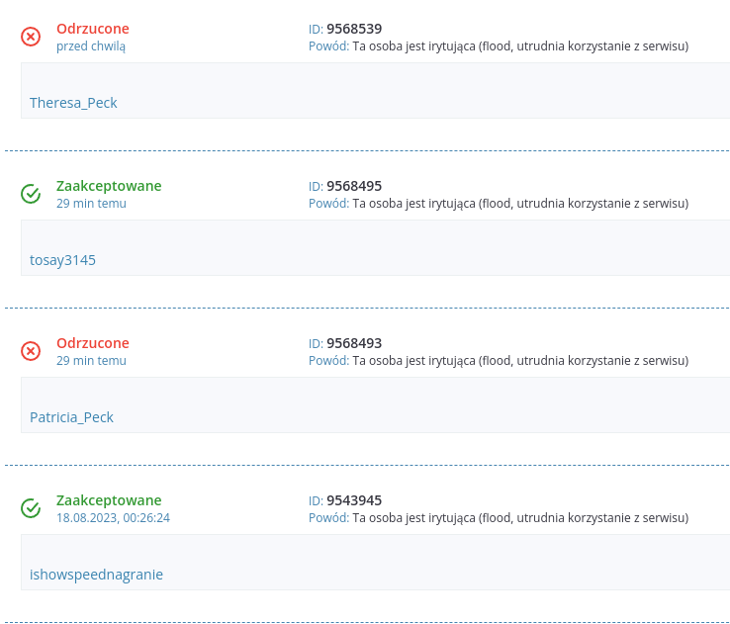Select the report ID 9568493
The height and width of the screenshot is (624, 730).
click(x=354, y=343)
